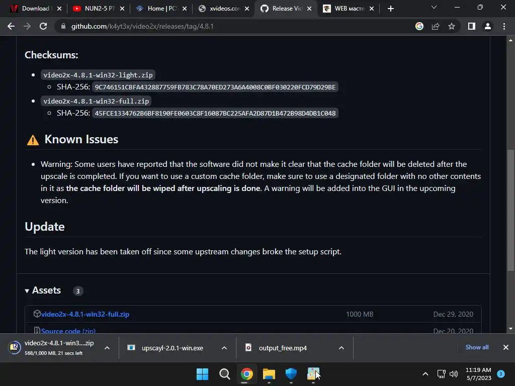
Task: Show hidden system tray icons
Action: pyautogui.click(x=425, y=374)
